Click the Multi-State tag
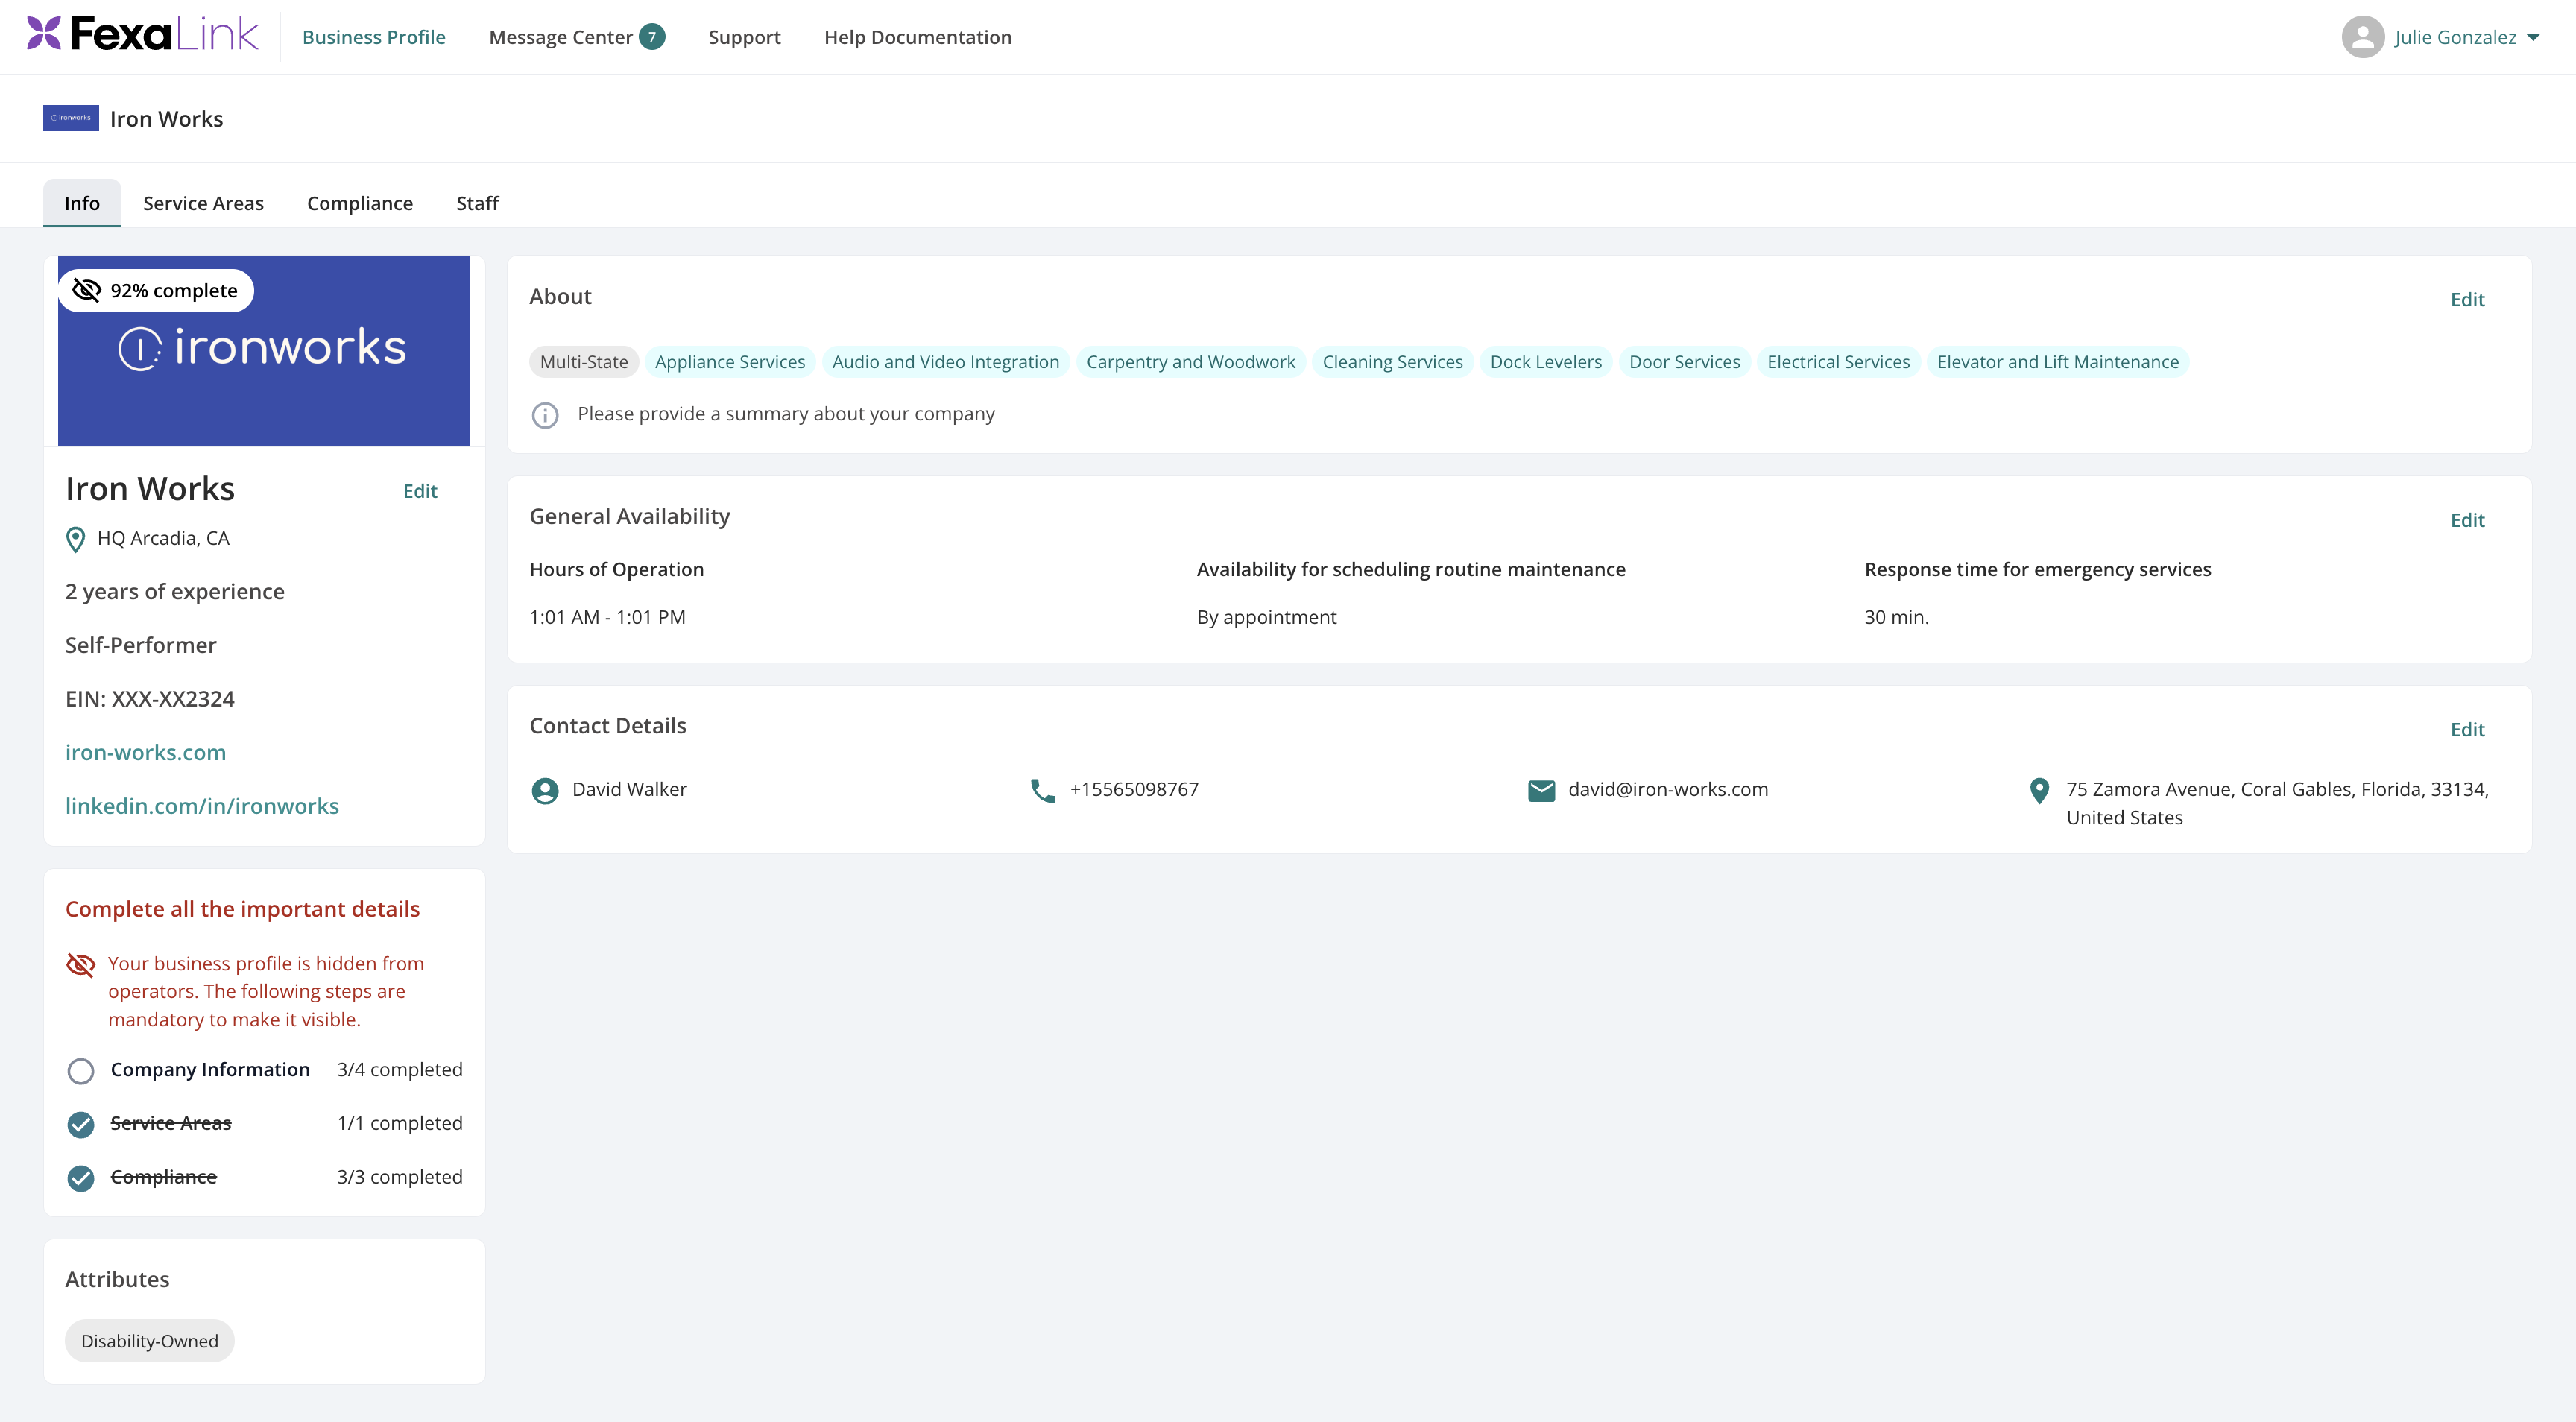The height and width of the screenshot is (1422, 2576). point(584,362)
